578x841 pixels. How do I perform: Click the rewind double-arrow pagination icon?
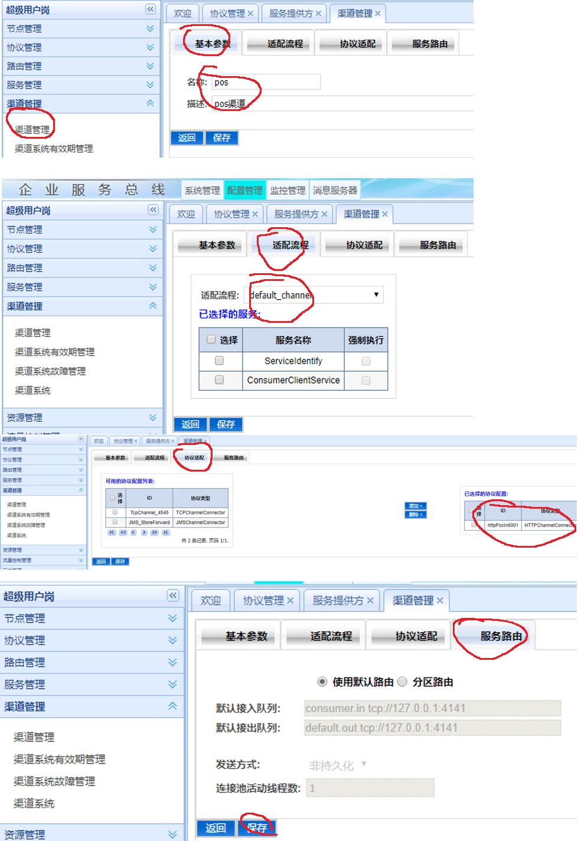tap(123, 532)
